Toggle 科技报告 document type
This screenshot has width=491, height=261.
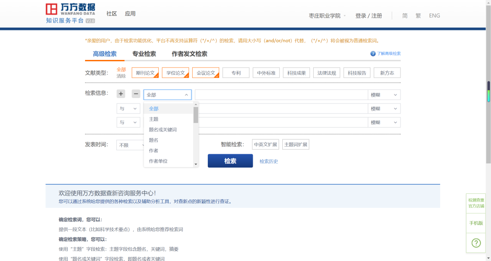click(357, 73)
